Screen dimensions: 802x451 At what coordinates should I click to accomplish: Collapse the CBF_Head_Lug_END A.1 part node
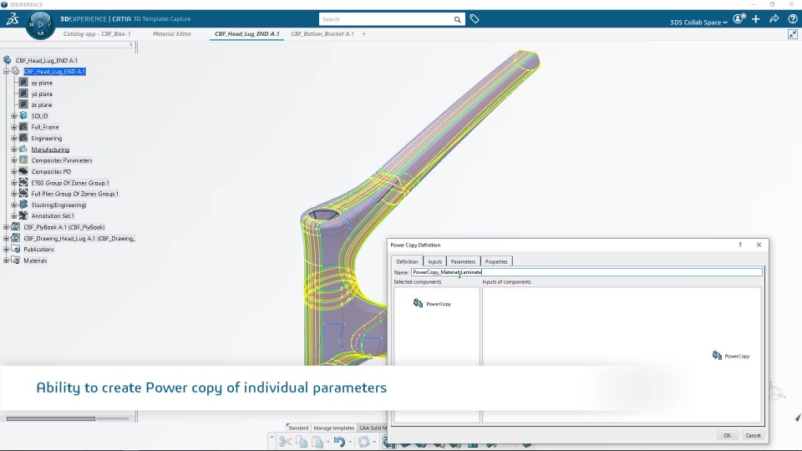[x=6, y=72]
